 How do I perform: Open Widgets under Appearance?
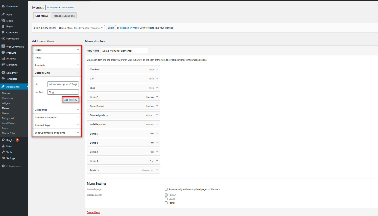click(x=6, y=103)
